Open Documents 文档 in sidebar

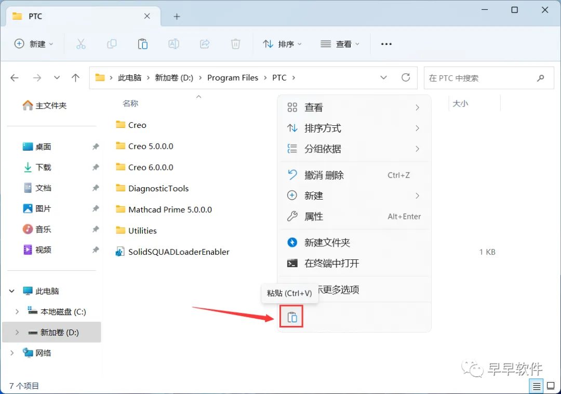click(37, 188)
